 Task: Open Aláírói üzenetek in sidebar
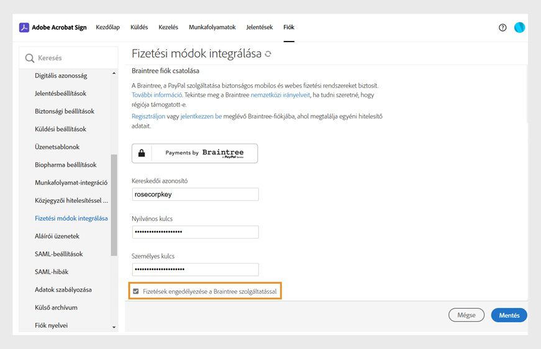(57, 236)
